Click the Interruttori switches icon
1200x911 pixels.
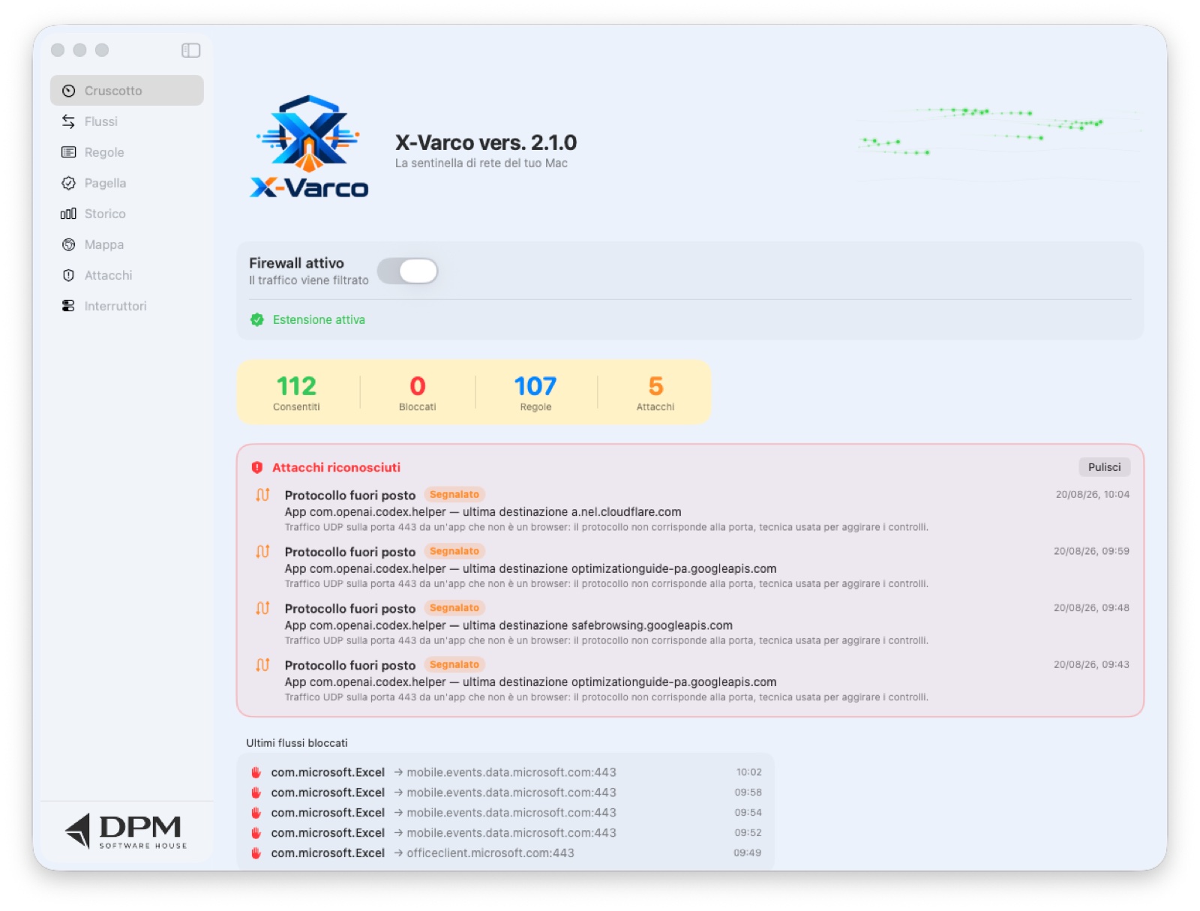(68, 306)
